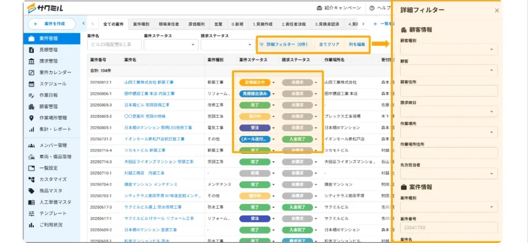Screen dimensions: 528x243
Task: Switch to the 案件種別 tab
Action: [x=141, y=24]
